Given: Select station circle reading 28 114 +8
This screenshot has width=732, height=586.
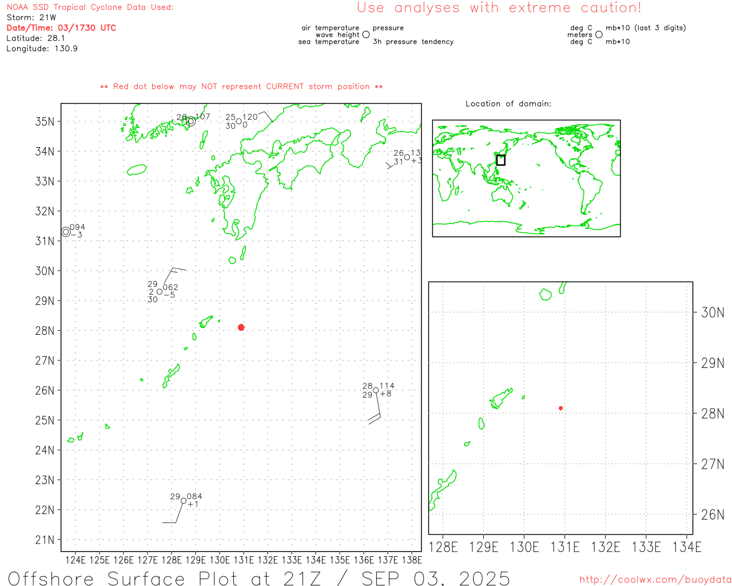Looking at the screenshot, I should (376, 390).
